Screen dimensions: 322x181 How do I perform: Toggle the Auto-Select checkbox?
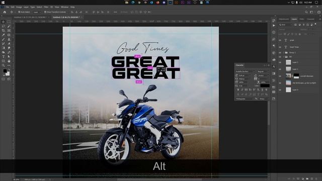[19, 12]
